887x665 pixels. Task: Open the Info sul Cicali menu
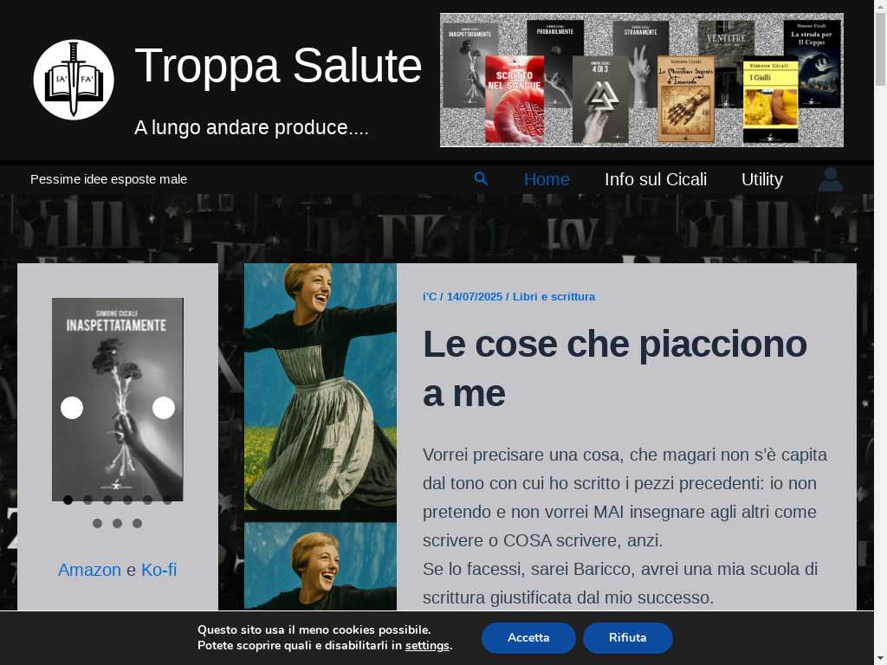coord(656,179)
